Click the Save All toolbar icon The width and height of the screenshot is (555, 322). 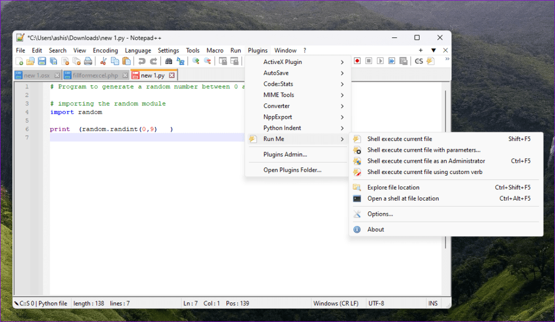(x=54, y=61)
